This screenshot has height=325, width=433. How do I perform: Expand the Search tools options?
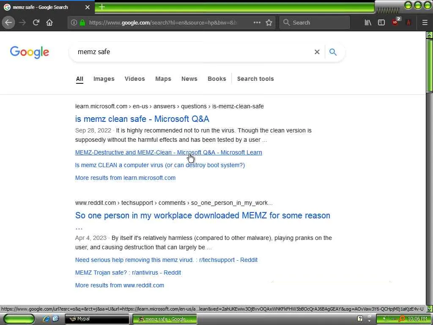[255, 79]
